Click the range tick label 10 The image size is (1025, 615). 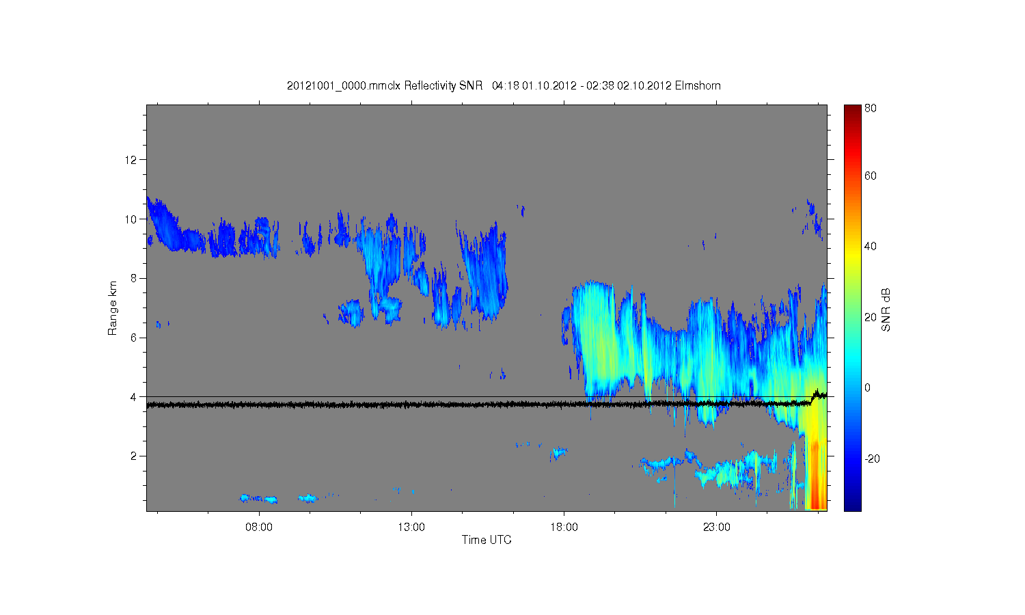pos(132,219)
